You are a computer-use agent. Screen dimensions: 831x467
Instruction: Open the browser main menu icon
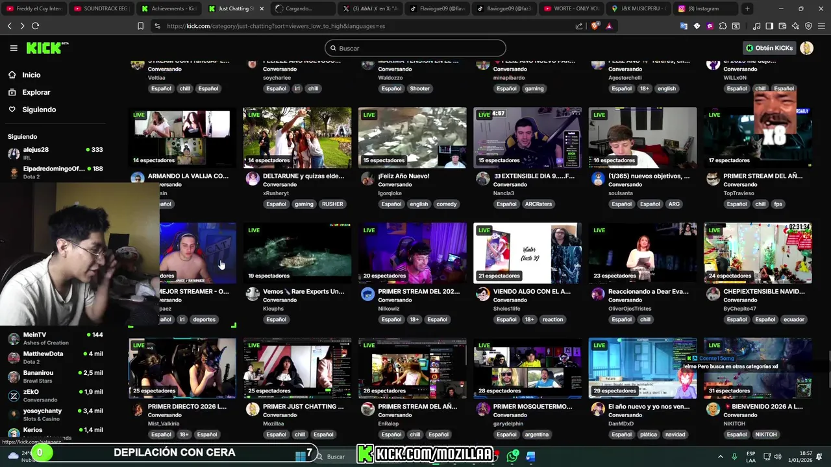(821, 26)
